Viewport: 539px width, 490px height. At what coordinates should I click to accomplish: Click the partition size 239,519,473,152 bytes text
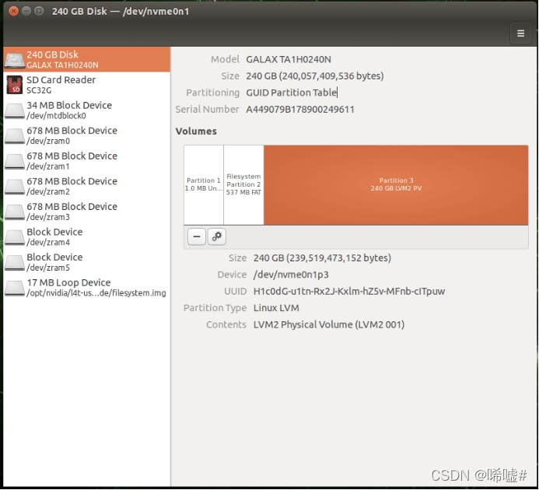322,258
